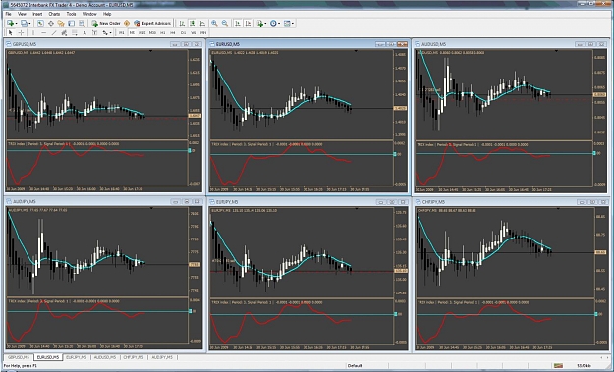Expand the Templates dropdown arrow
The image size is (614, 372).
(x=293, y=24)
